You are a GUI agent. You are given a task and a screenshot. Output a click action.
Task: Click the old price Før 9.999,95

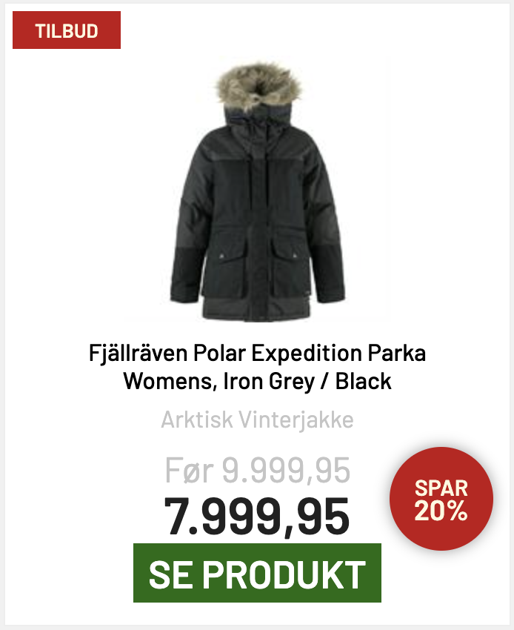coord(257,470)
